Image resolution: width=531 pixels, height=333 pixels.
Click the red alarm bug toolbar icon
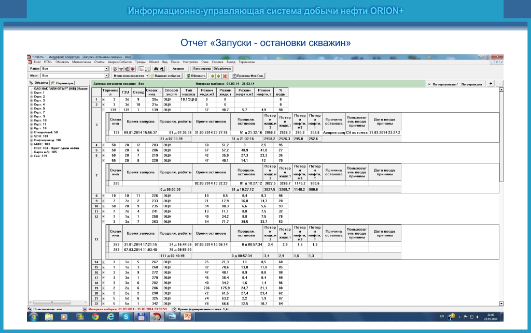[x=132, y=69]
